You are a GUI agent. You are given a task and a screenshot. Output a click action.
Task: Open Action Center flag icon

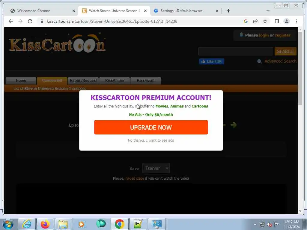pos(276,224)
